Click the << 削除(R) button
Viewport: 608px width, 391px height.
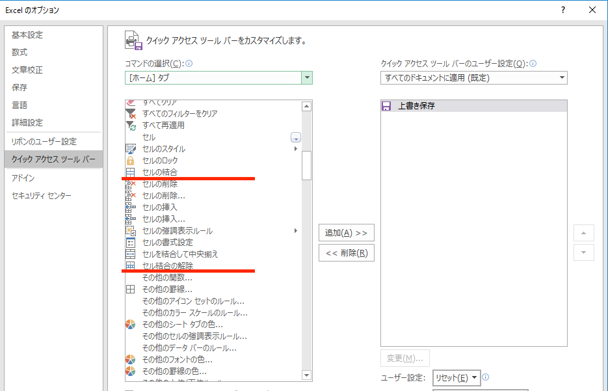click(346, 253)
